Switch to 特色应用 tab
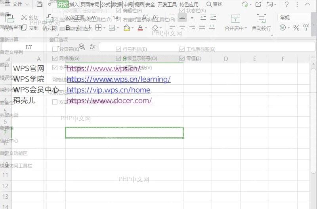 pyautogui.click(x=189, y=4)
